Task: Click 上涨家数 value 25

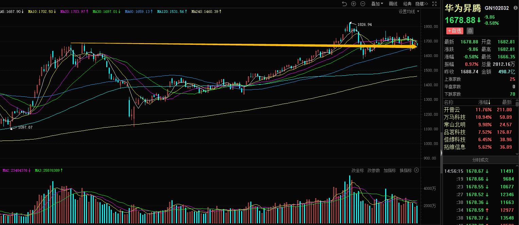Action: click(x=512, y=79)
